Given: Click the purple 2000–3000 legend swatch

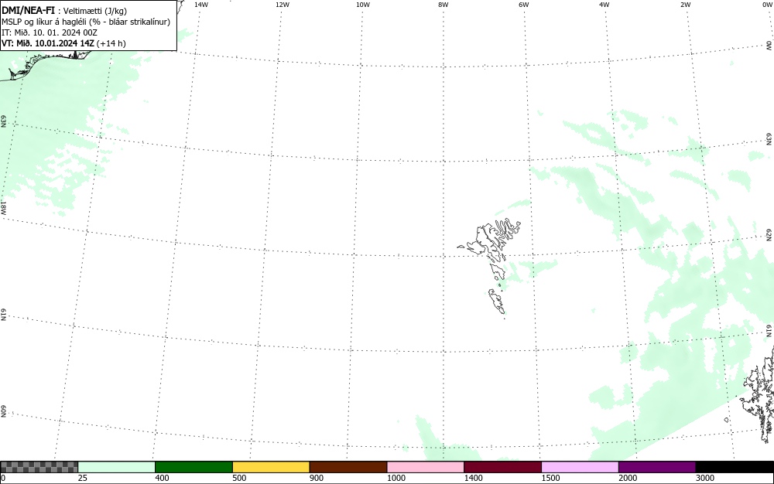Looking at the screenshot, I should [x=657, y=467].
